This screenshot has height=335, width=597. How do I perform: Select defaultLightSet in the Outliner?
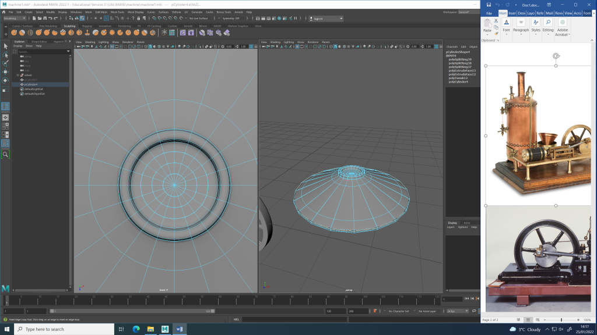34,89
